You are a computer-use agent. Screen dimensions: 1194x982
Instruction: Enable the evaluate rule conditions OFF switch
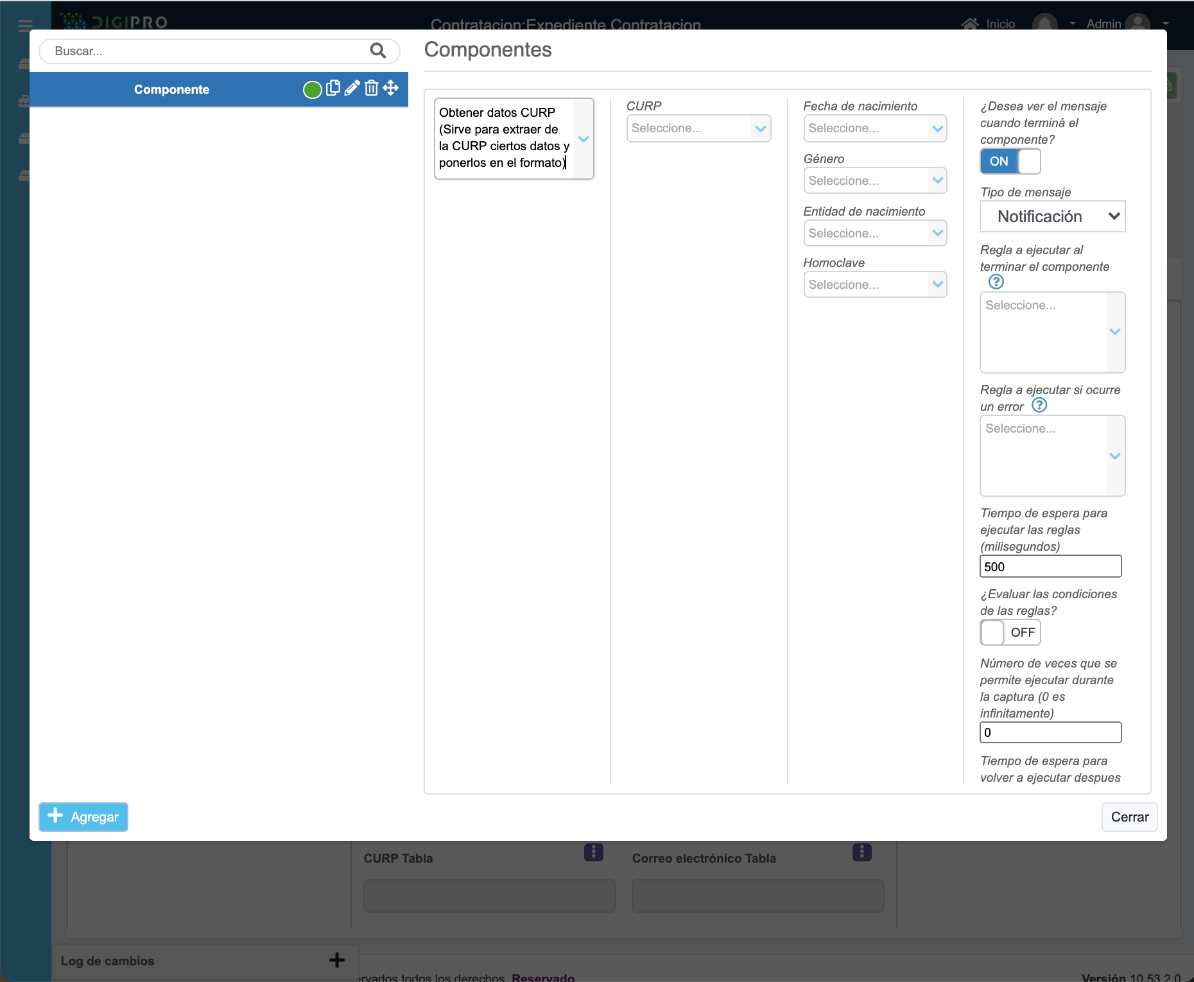coord(1010,632)
